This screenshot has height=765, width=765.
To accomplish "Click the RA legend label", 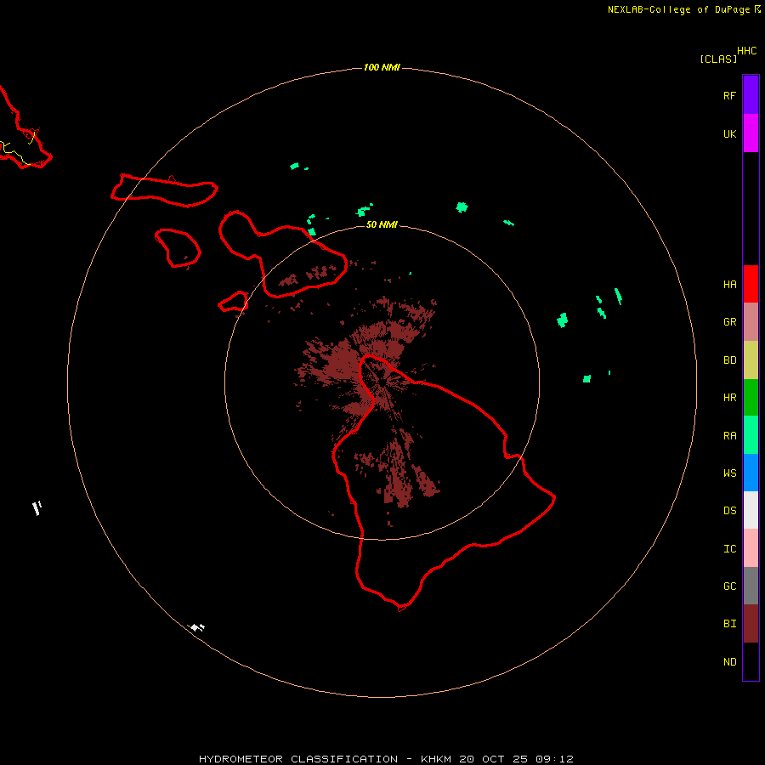I will tap(729, 436).
